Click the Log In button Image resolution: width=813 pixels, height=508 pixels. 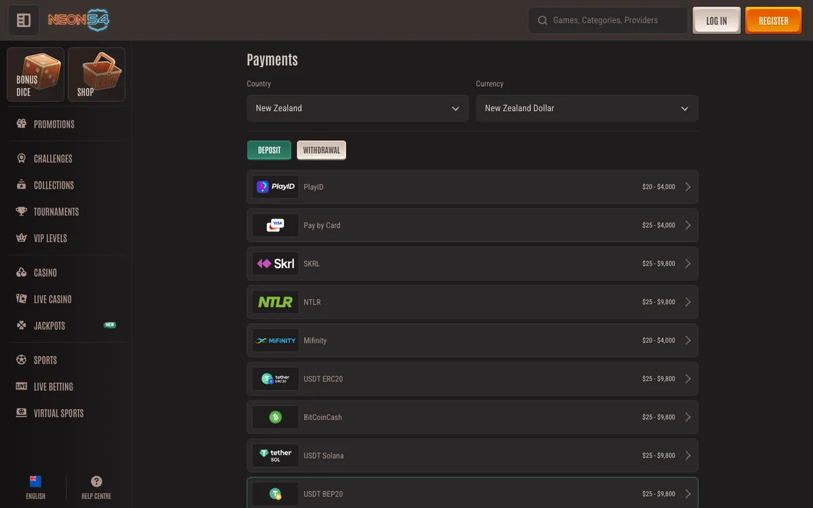[x=717, y=20]
